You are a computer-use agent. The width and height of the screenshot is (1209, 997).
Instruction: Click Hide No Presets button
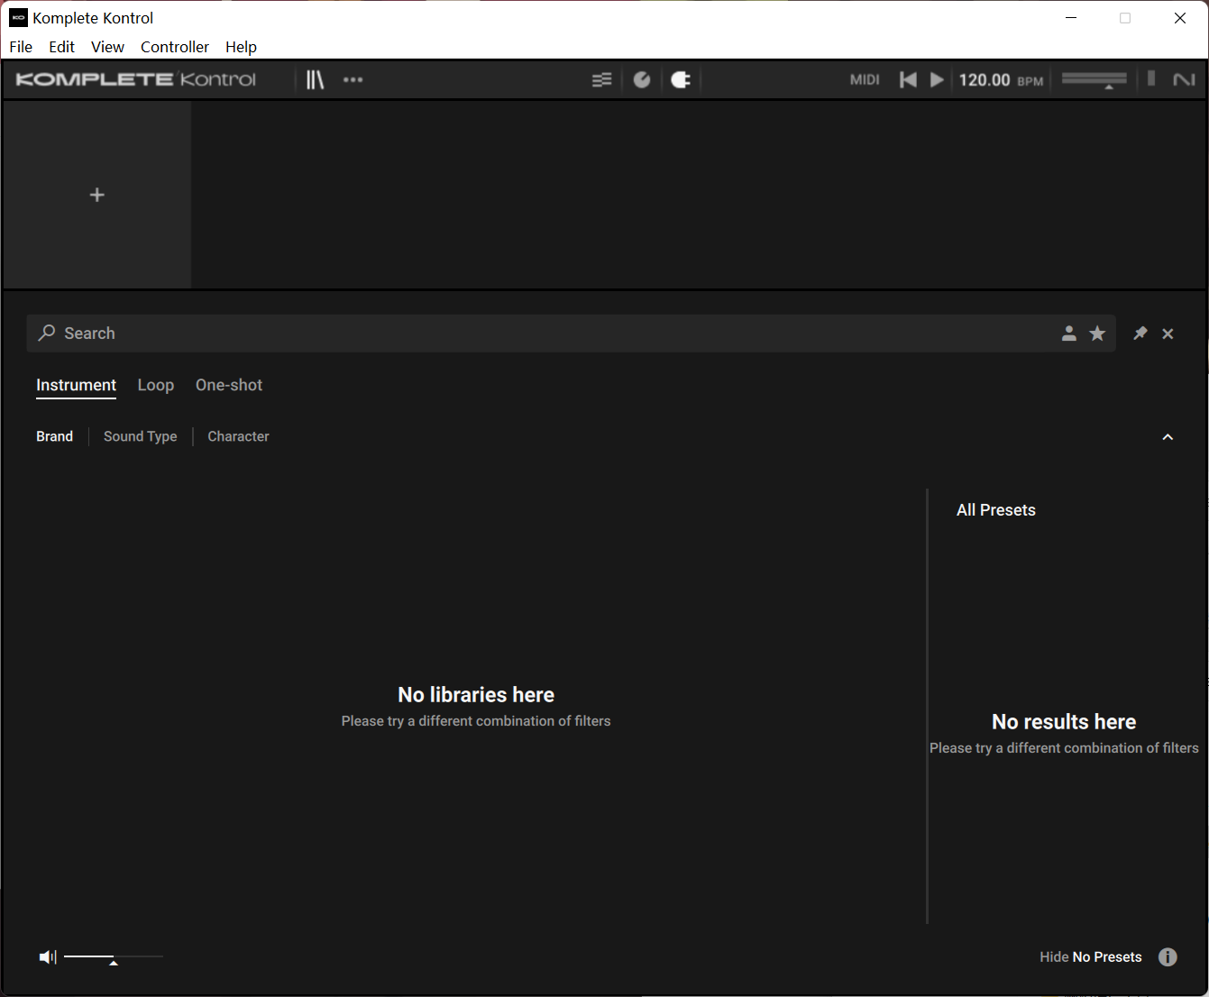tap(1091, 957)
